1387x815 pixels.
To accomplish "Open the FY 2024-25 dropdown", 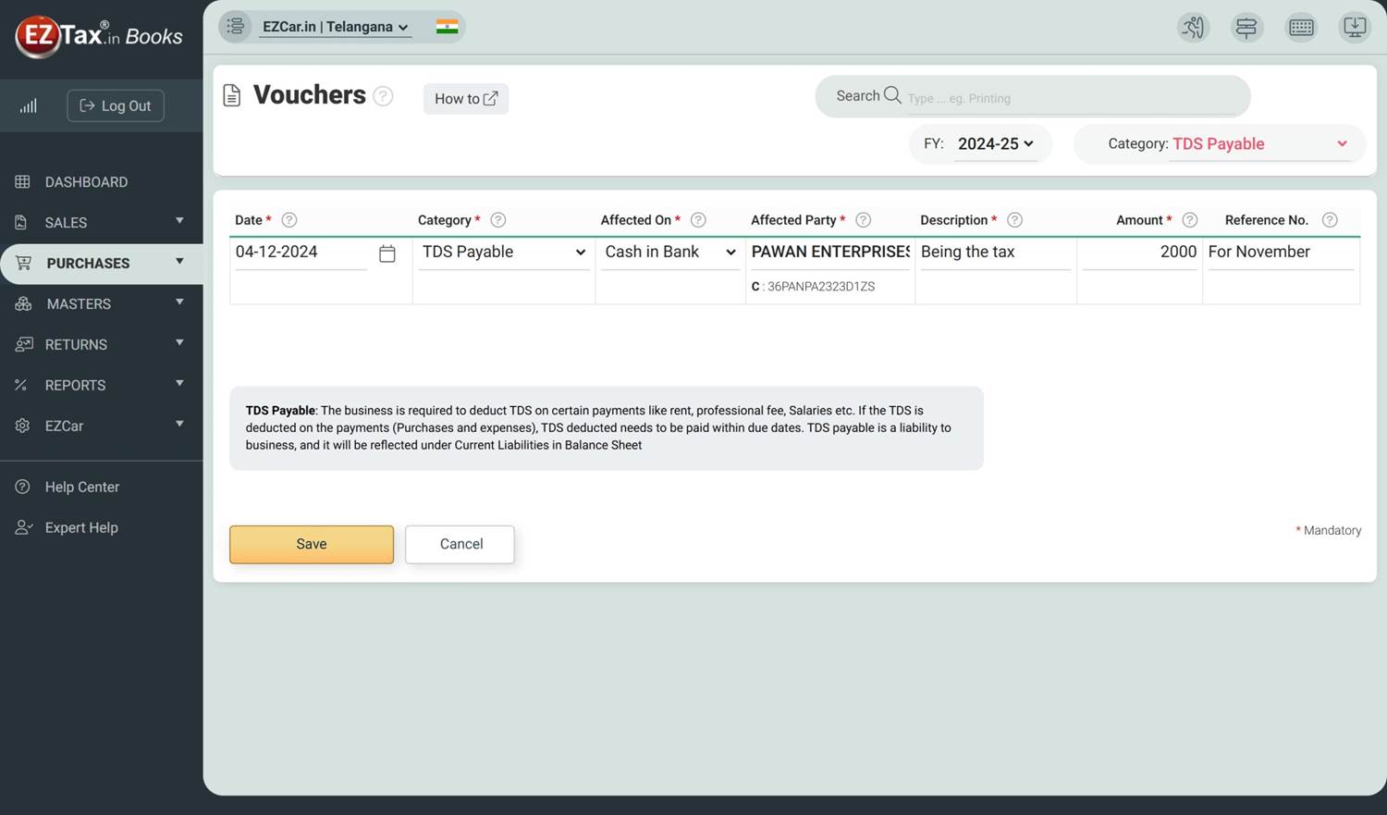I will (x=995, y=144).
